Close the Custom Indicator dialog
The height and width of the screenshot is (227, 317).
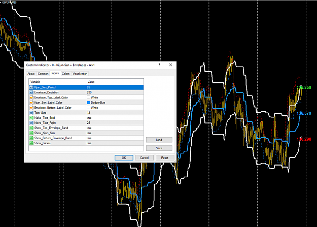click(170, 65)
